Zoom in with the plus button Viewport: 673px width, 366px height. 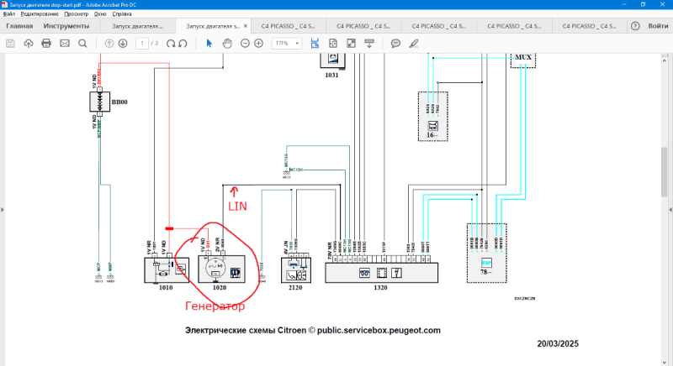[260, 43]
